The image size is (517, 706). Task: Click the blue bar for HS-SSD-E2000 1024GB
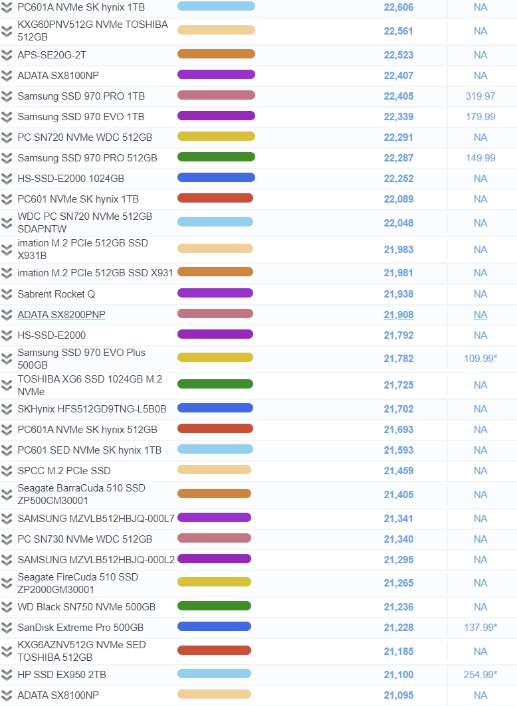click(x=216, y=177)
